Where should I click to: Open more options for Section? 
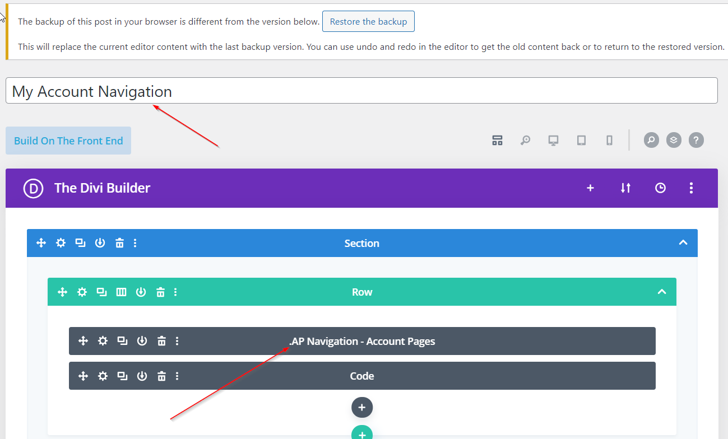point(135,243)
